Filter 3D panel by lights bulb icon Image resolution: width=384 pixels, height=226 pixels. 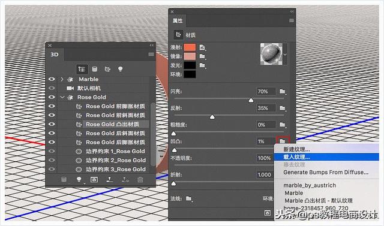(120, 69)
